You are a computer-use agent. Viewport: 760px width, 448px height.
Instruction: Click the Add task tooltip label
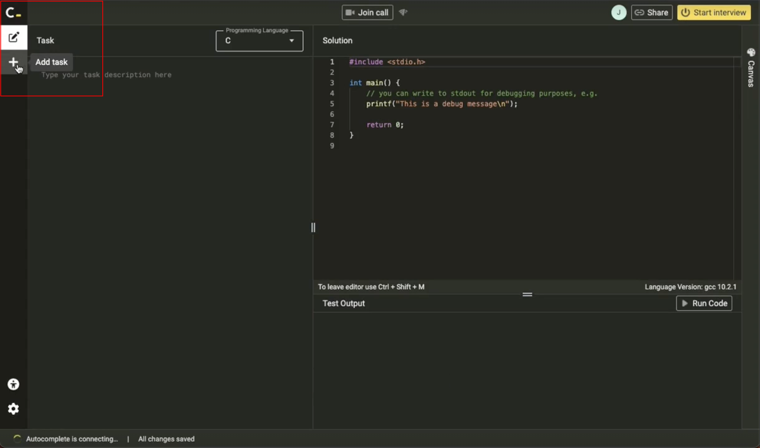point(52,62)
